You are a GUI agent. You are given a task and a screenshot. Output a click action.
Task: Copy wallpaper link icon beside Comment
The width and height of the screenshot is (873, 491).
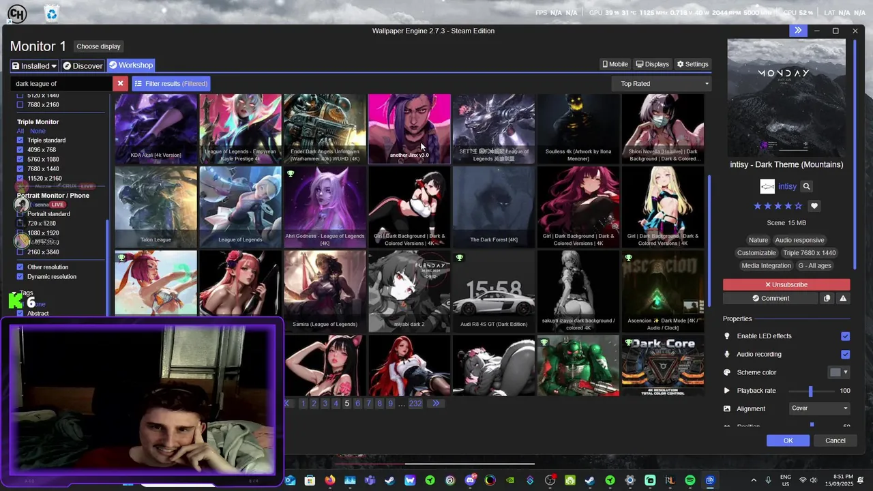827,298
